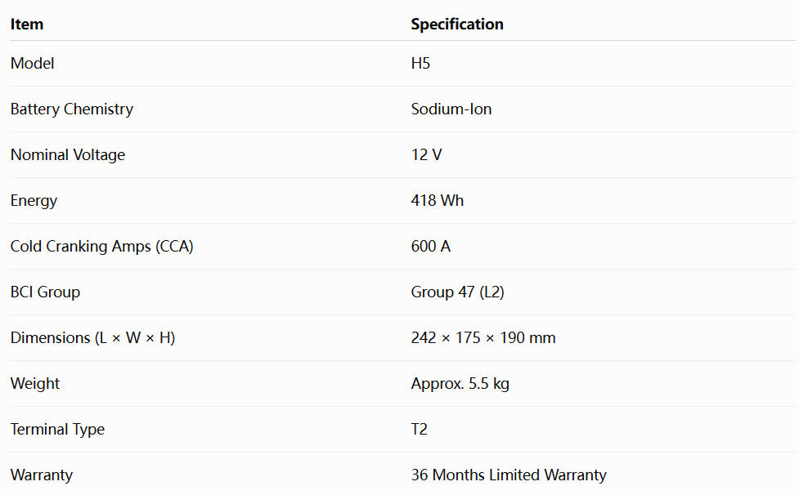The width and height of the screenshot is (799, 495).
Task: Click the Group 47 (L2) value
Action: point(458,292)
